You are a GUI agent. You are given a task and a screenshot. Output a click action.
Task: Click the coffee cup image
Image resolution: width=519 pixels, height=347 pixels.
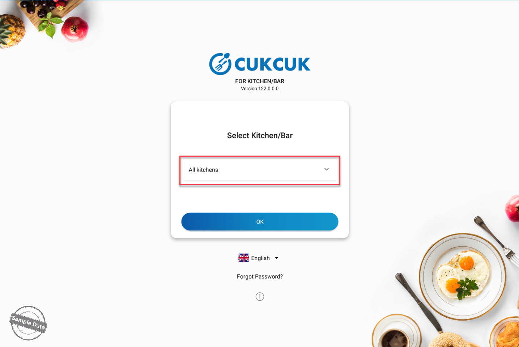point(396,333)
